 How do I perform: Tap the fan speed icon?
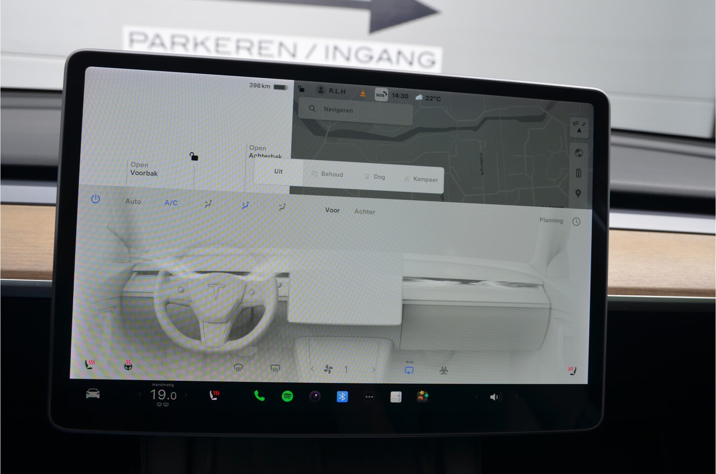[x=328, y=369]
